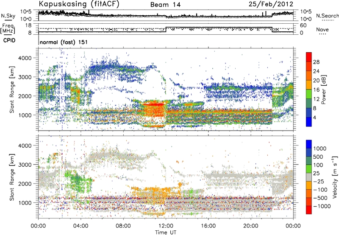339x235 pixels.
Task: Click the 'normal (fast) 151' CPID text
Action: point(64,42)
